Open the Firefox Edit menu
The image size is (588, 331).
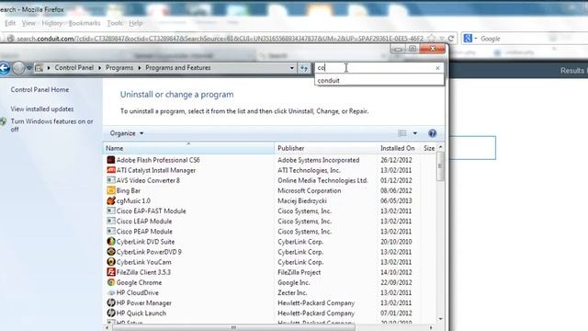[x=10, y=23]
